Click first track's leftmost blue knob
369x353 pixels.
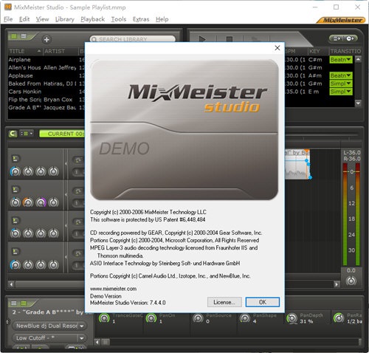click(x=15, y=171)
